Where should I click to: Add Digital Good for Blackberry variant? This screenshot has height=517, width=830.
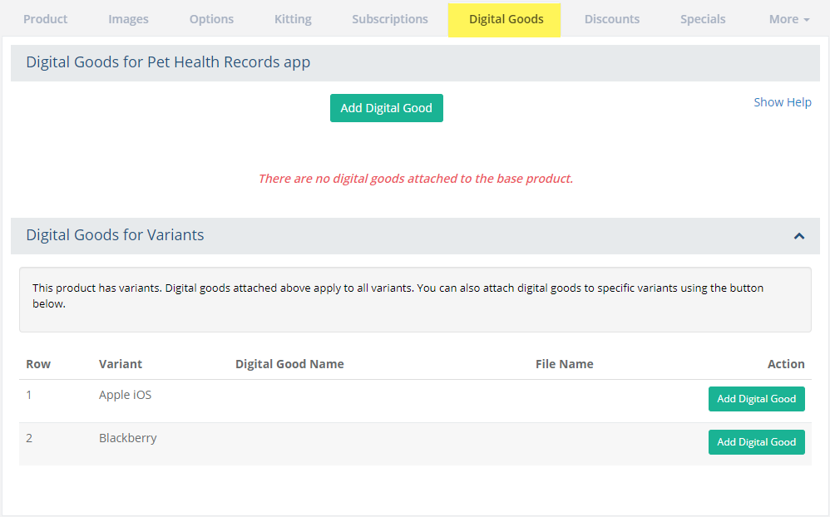pyautogui.click(x=756, y=442)
